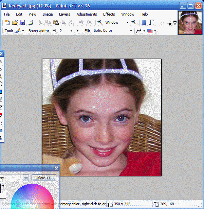Toggle the pixel grid display
This screenshot has width=204, height=209.
pyautogui.click(x=144, y=22)
